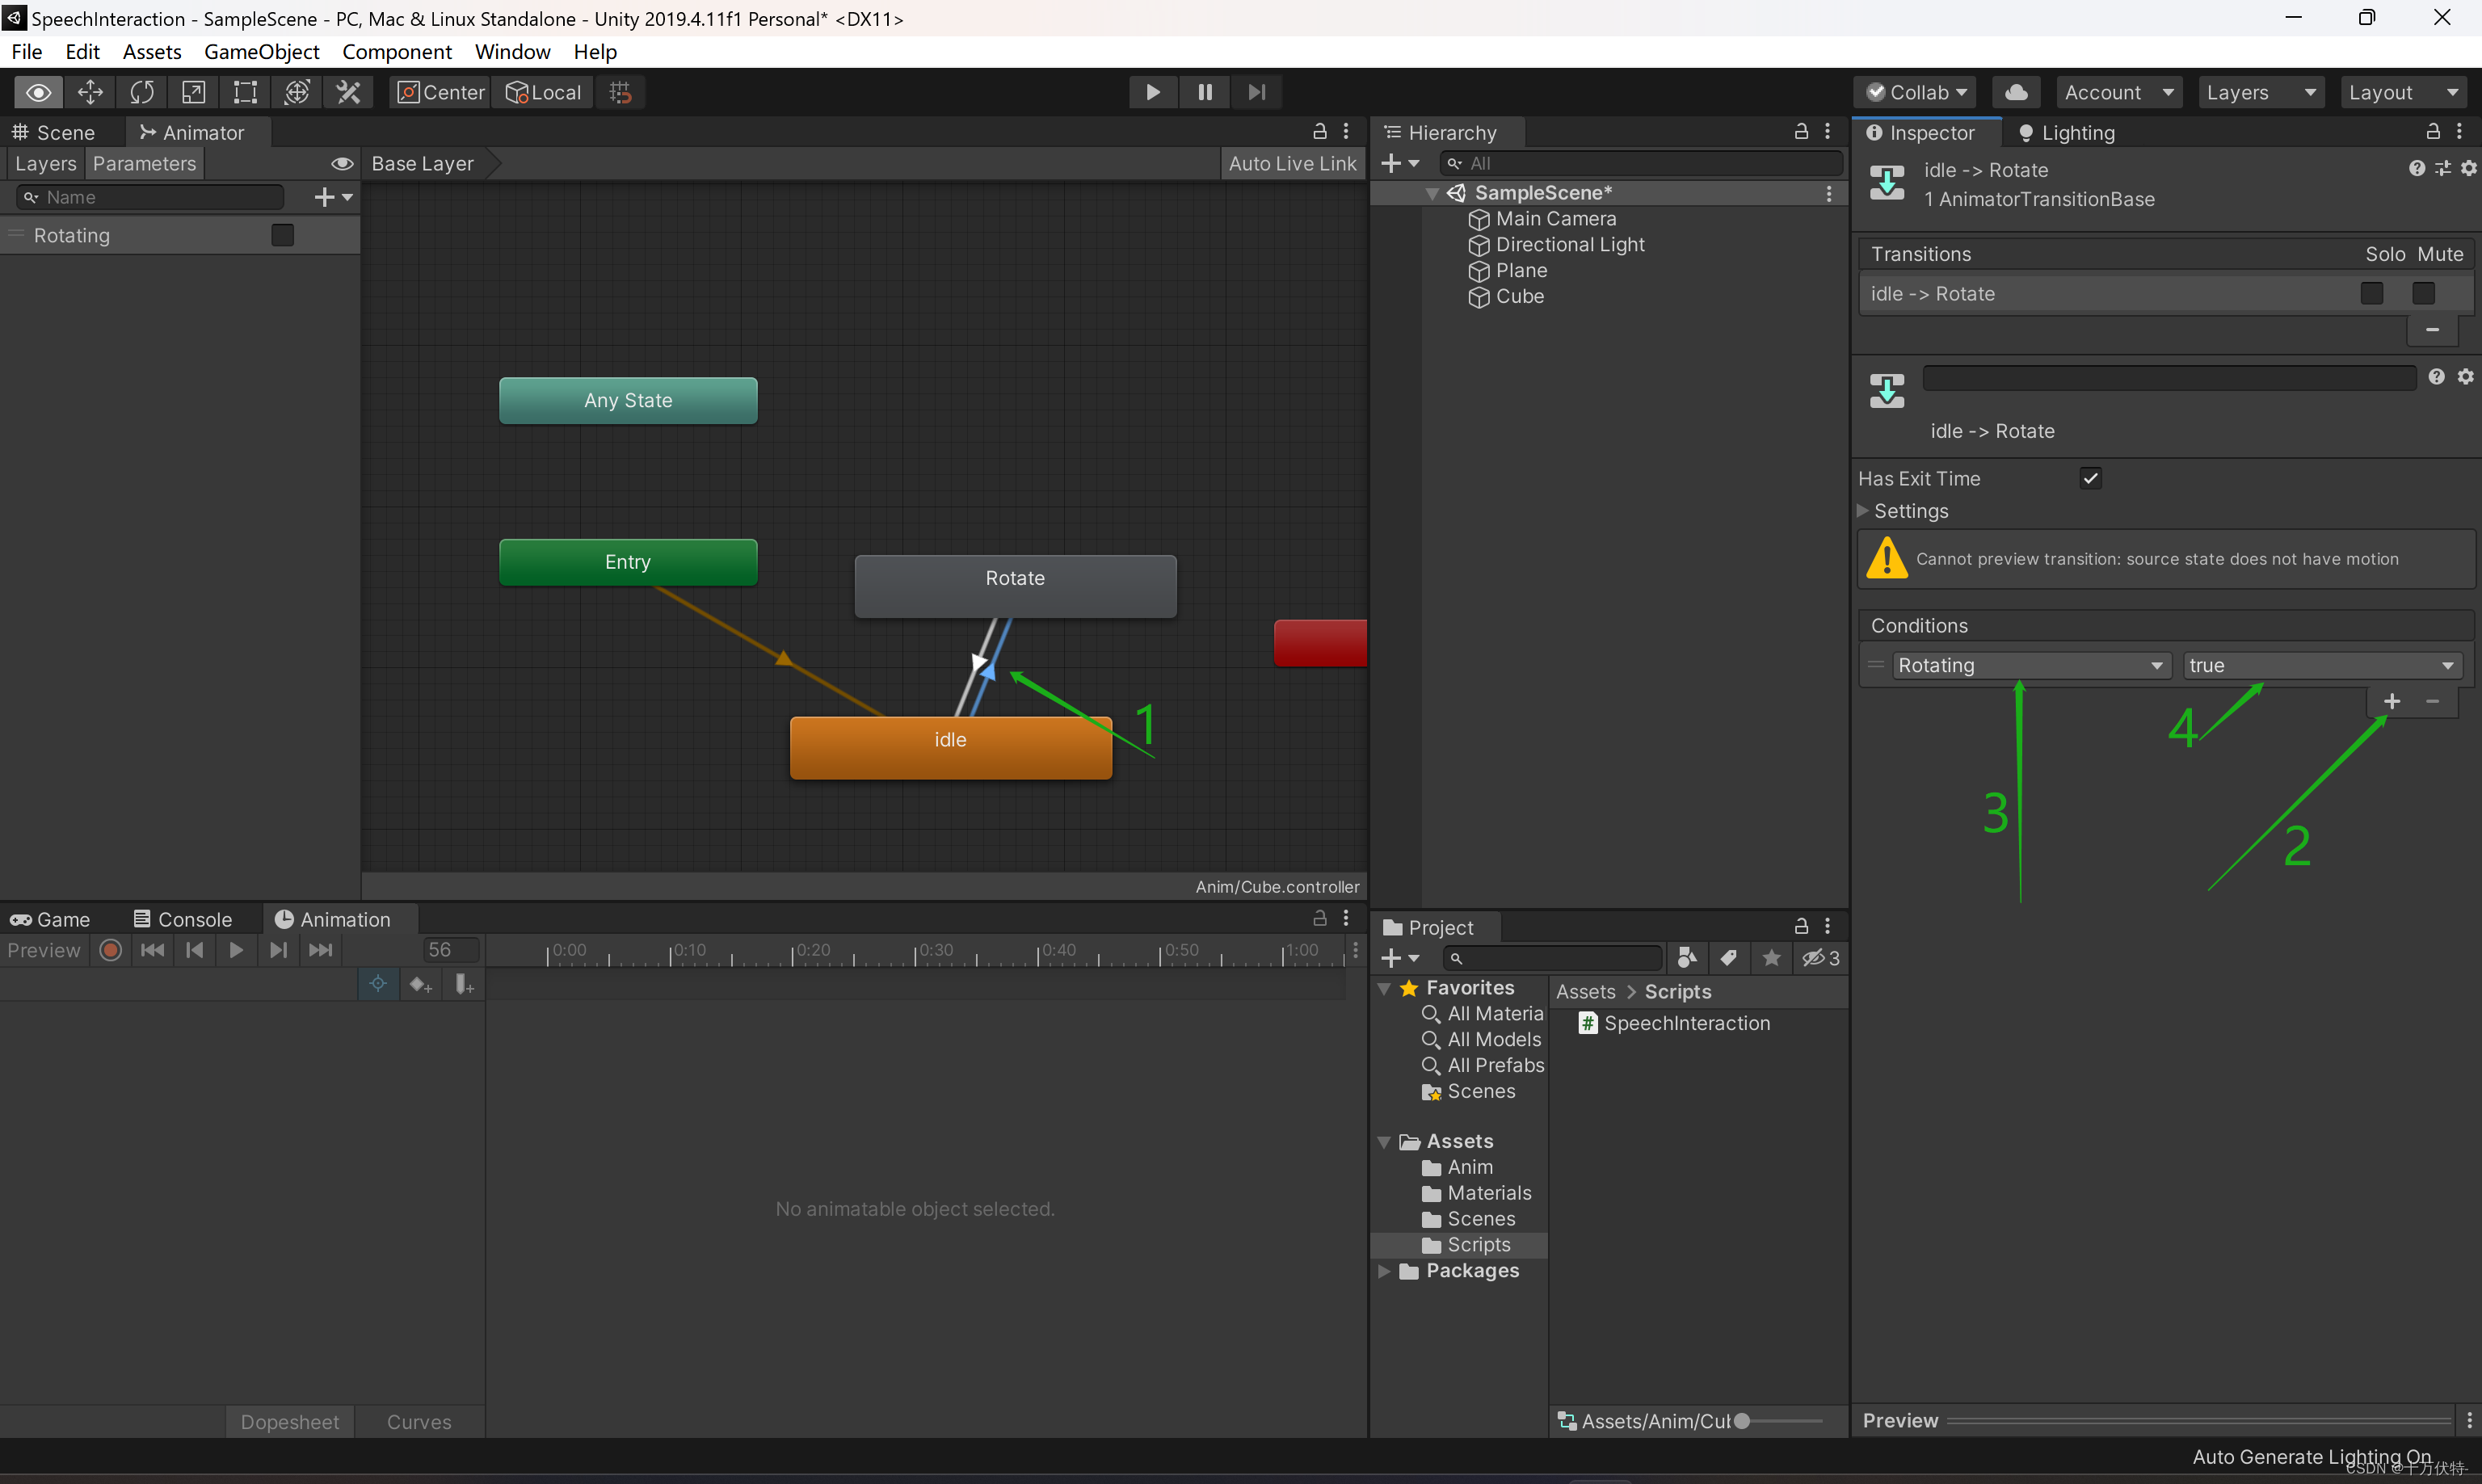This screenshot has width=2482, height=1484.
Task: Click the cloud services icon
Action: [2016, 92]
